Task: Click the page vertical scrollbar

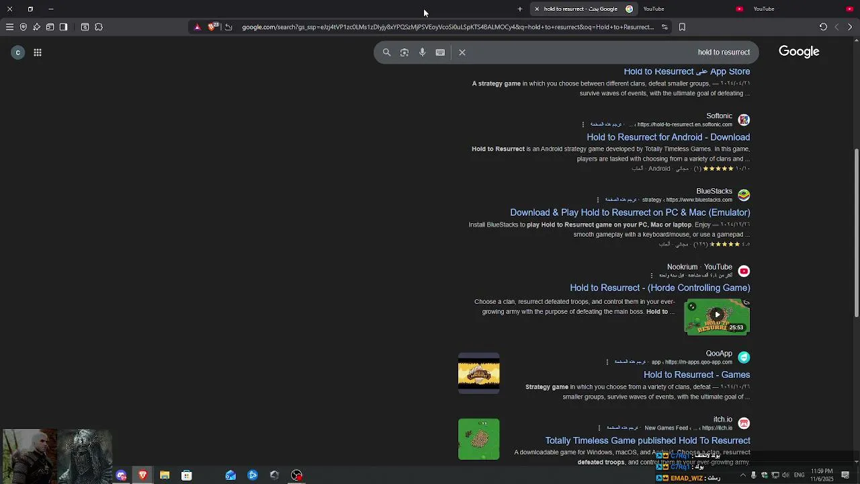Action: click(856, 233)
